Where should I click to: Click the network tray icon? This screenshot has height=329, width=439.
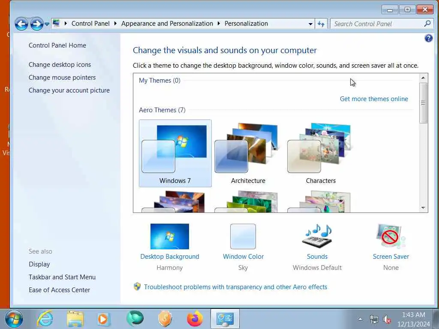pos(374,319)
